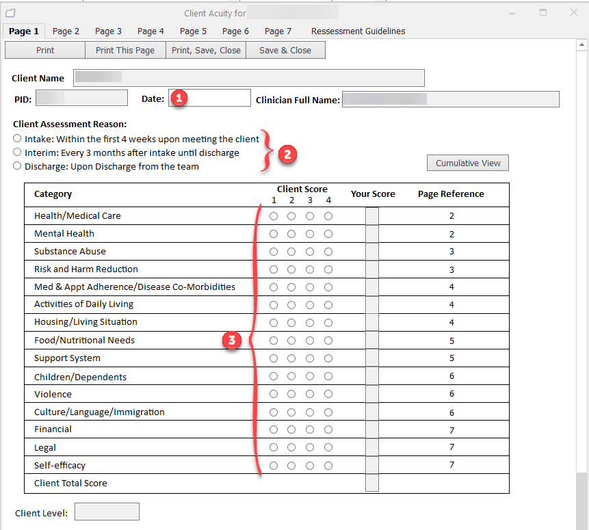
Task: View the Ressessment Guidelines tab
Action: tap(358, 31)
